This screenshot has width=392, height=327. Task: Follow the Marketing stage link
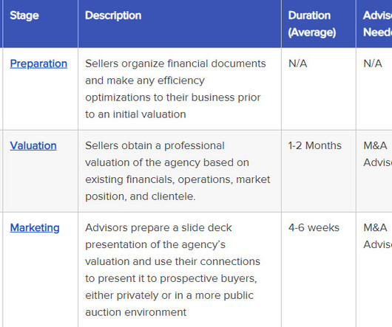click(x=35, y=228)
